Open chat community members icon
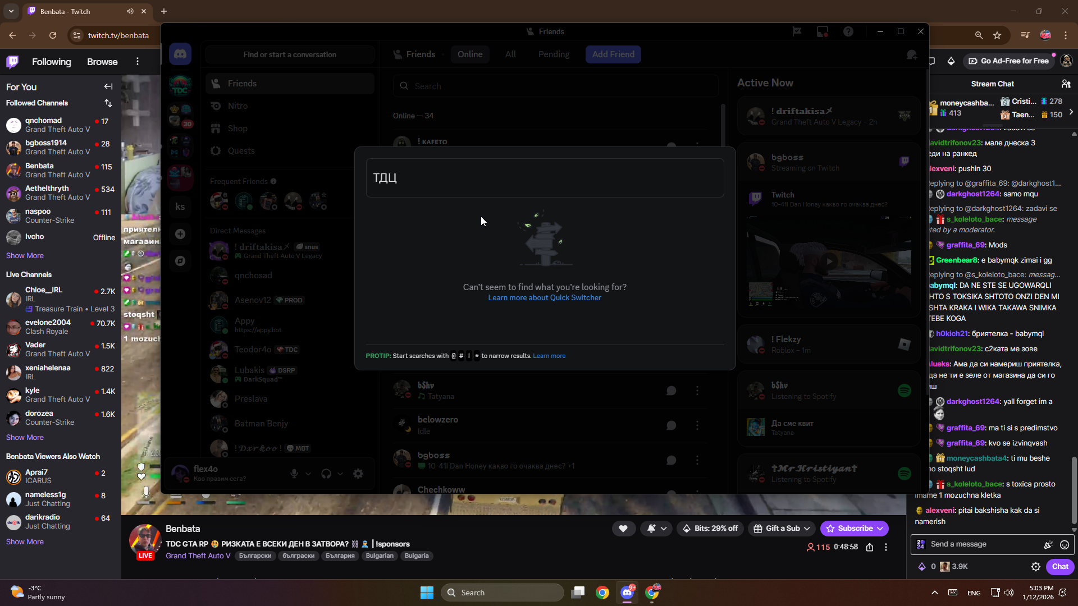 pos(1066,84)
